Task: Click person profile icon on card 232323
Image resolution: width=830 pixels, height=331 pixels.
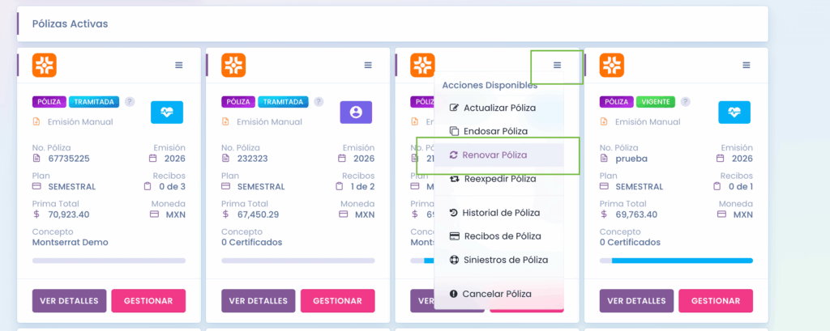Action: pos(356,112)
